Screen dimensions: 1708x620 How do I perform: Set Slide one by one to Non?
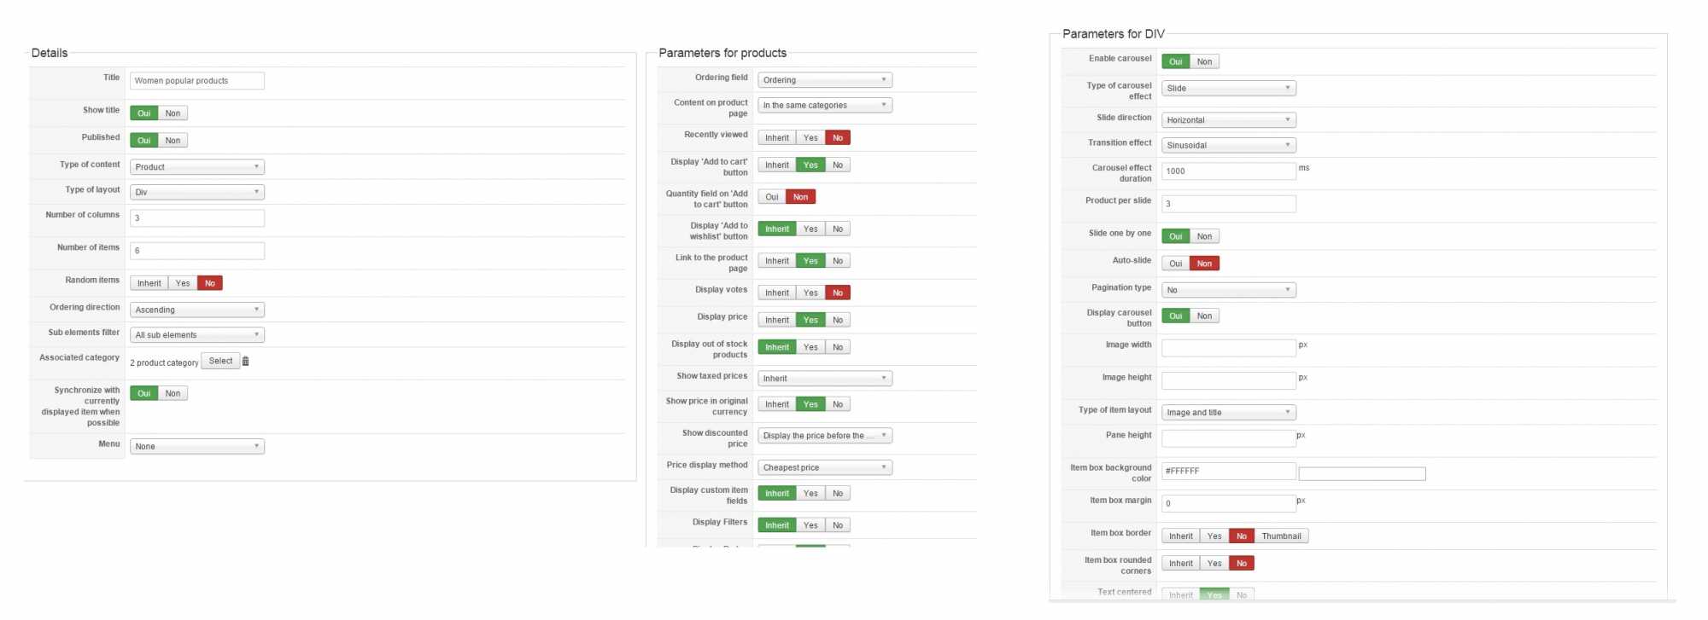click(x=1204, y=236)
